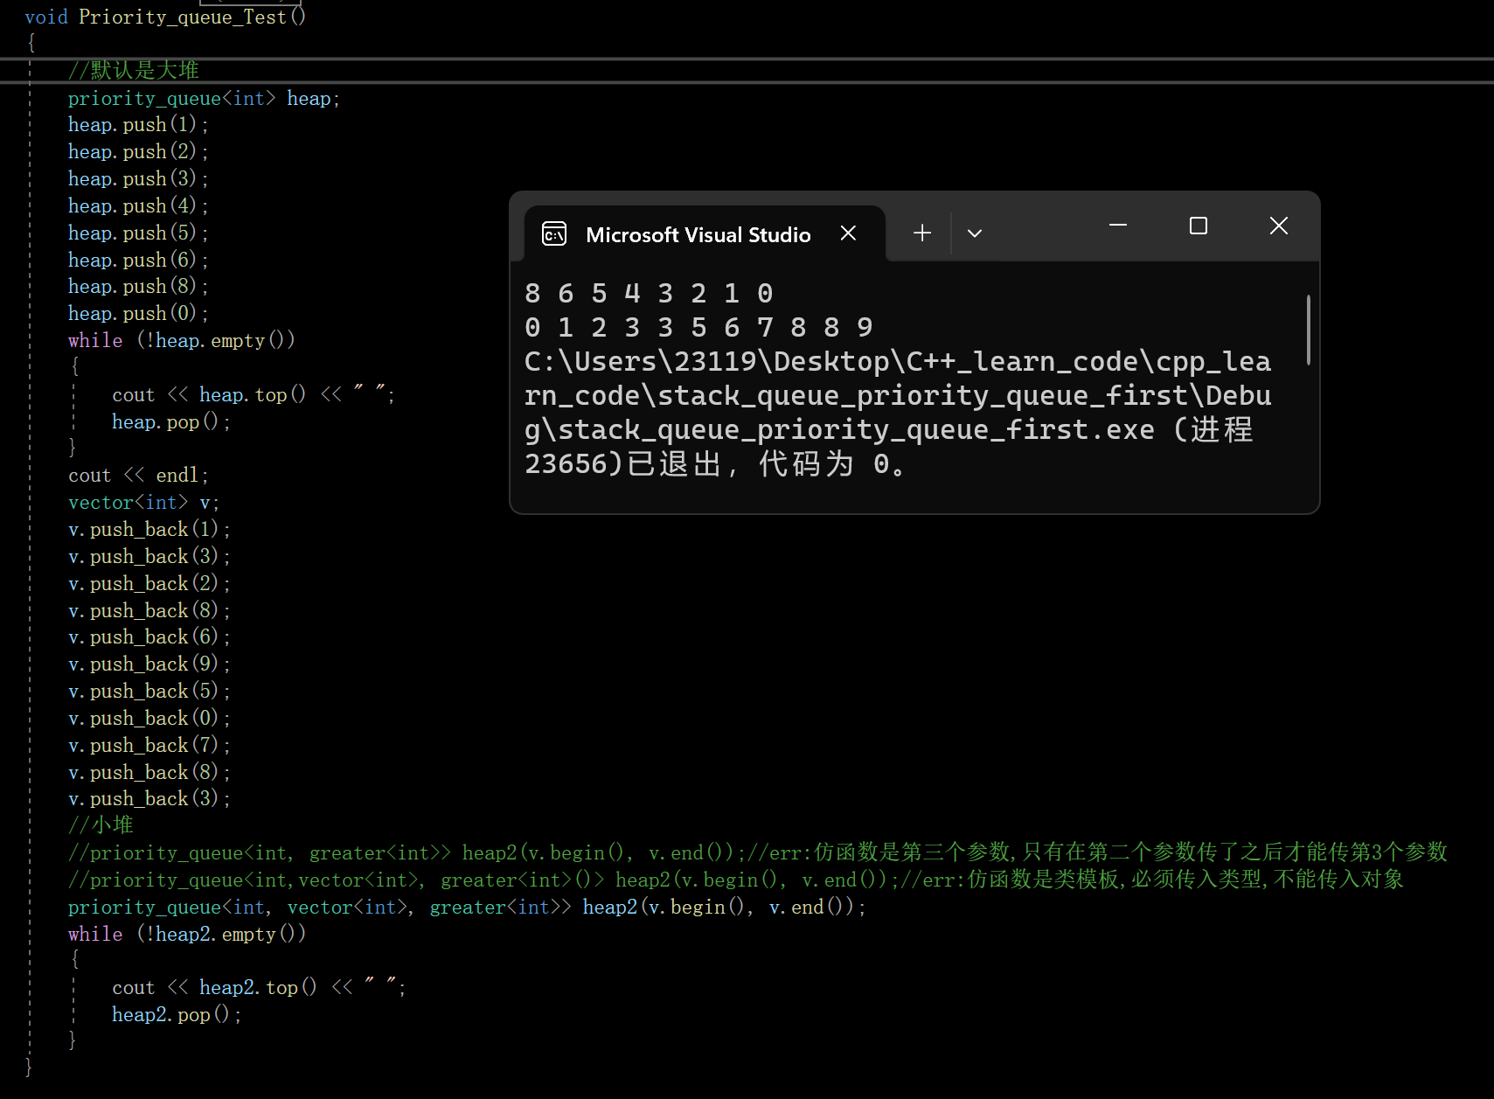Click the commented line with 'greater<int>> heap2' first error
Viewport: 1494px width, 1099px height.
[758, 852]
